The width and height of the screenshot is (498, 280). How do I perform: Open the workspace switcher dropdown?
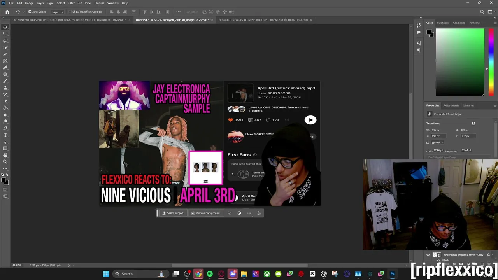[491, 12]
